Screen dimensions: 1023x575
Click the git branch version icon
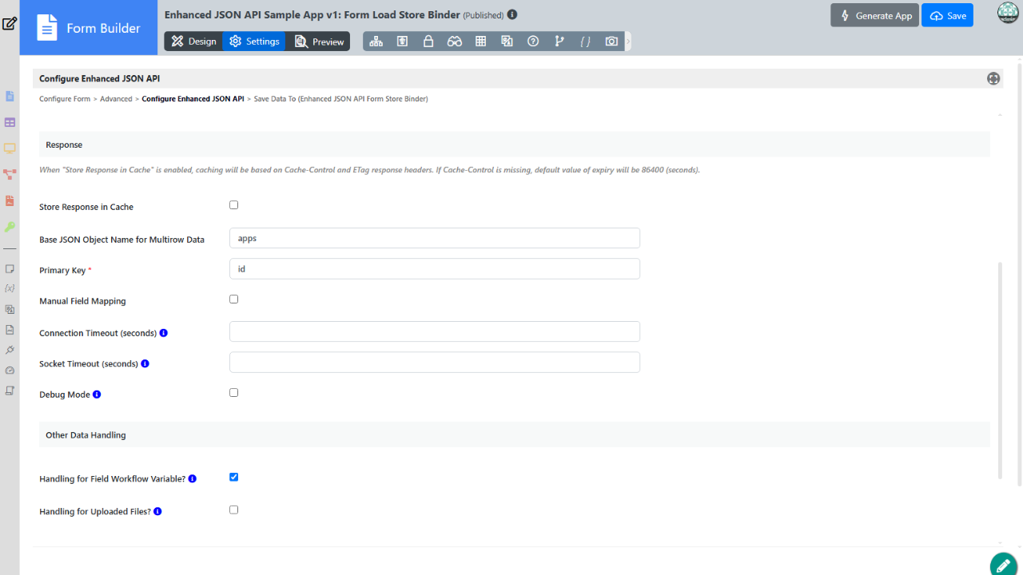559,42
